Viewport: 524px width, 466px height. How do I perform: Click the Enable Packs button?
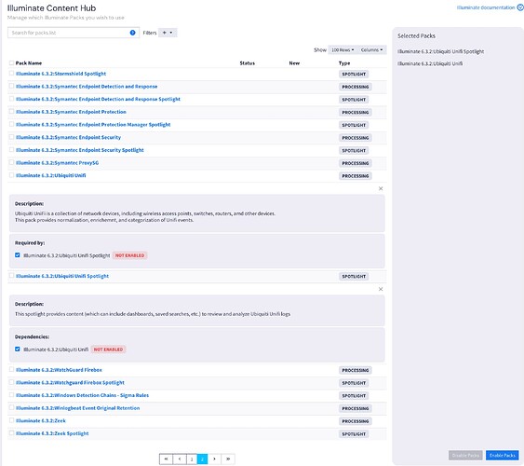coord(502,456)
